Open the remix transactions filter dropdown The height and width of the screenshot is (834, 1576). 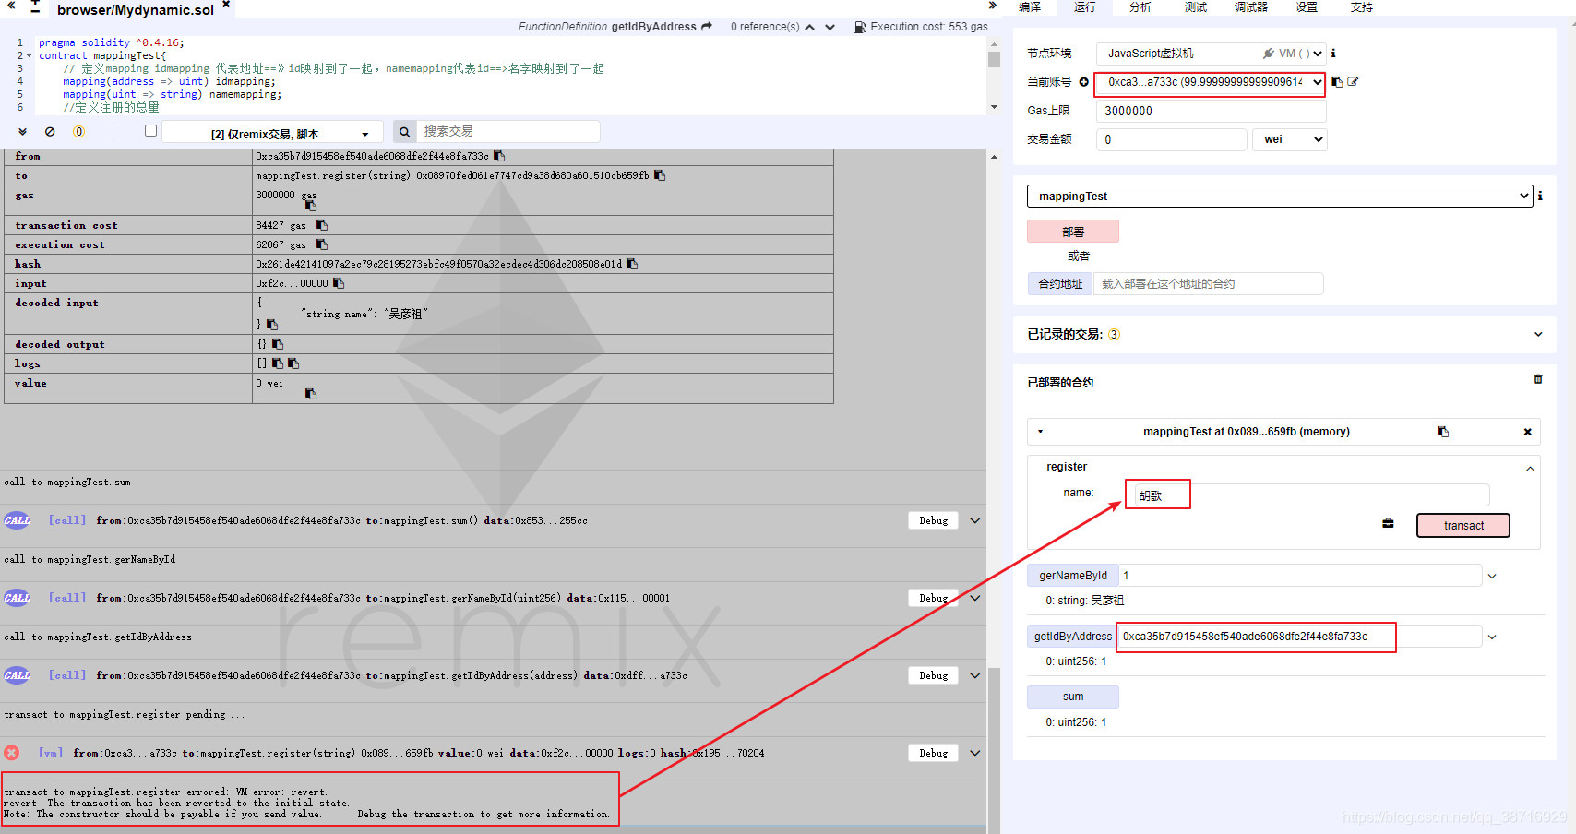(272, 133)
